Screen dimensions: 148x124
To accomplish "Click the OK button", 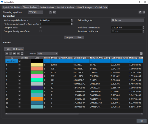I will pos(142,121).
